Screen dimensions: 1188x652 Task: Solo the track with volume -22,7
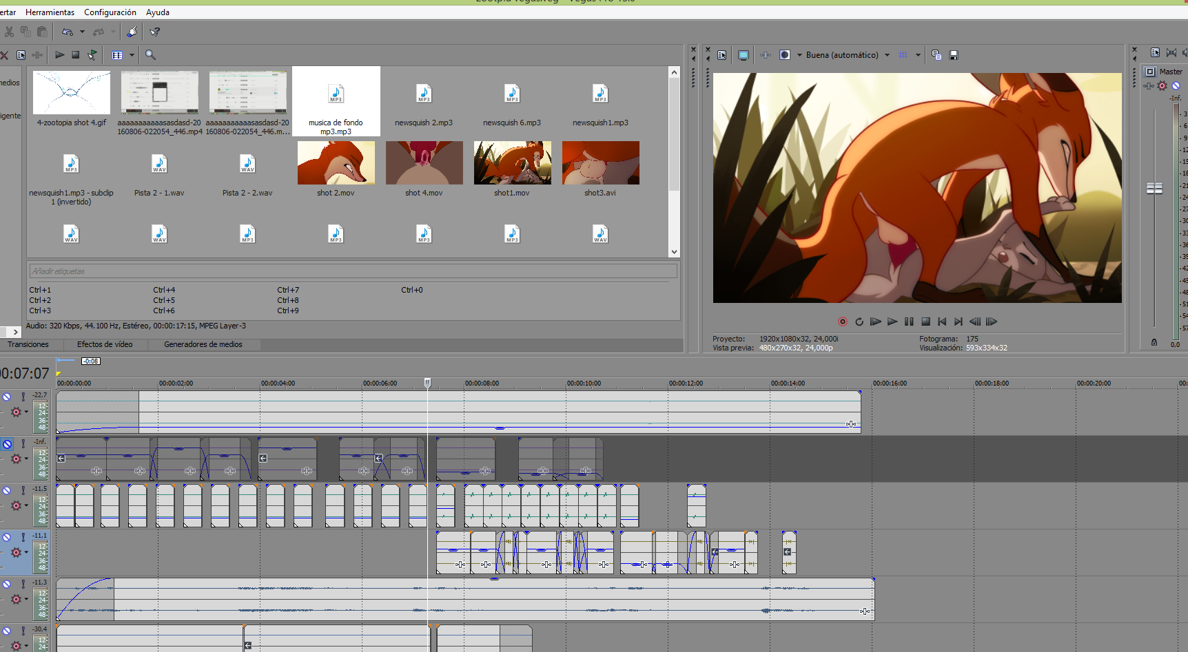click(x=23, y=397)
